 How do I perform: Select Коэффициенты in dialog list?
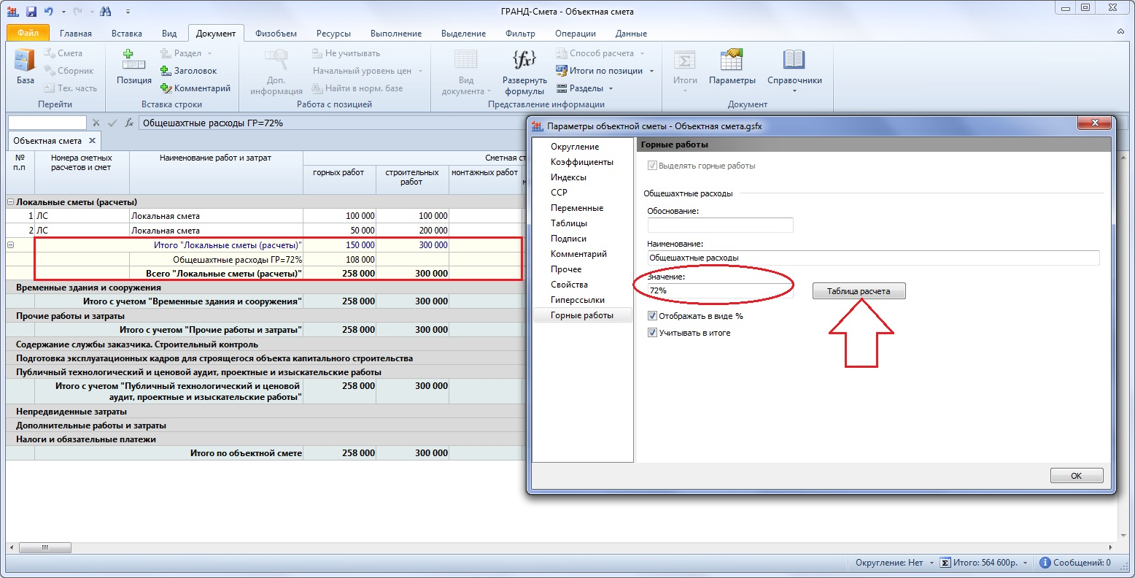[x=582, y=162]
